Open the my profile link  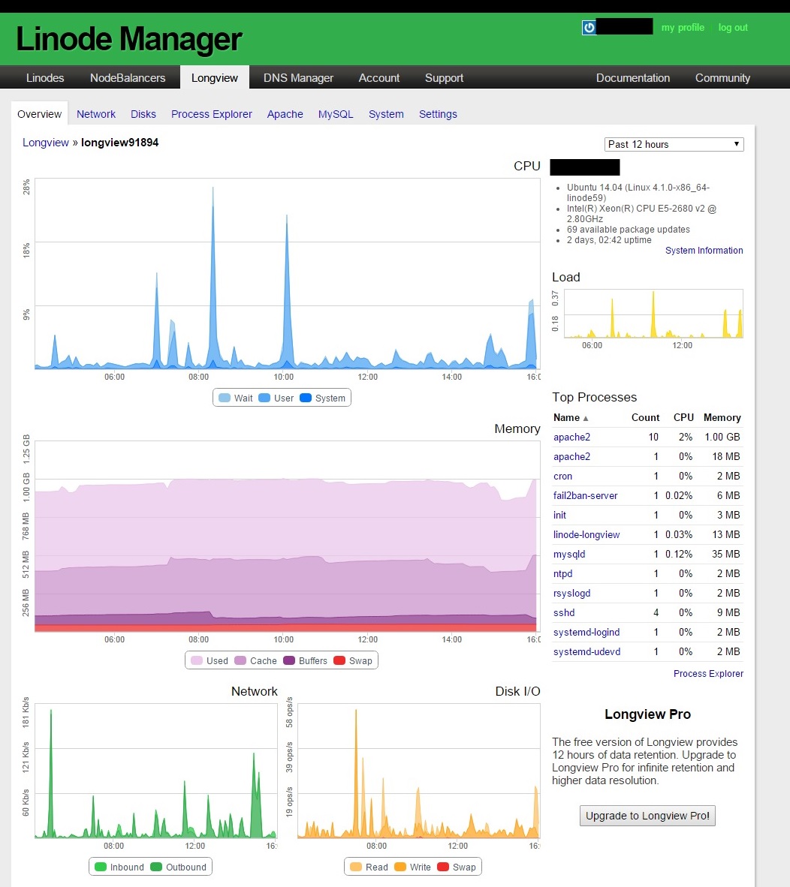683,27
